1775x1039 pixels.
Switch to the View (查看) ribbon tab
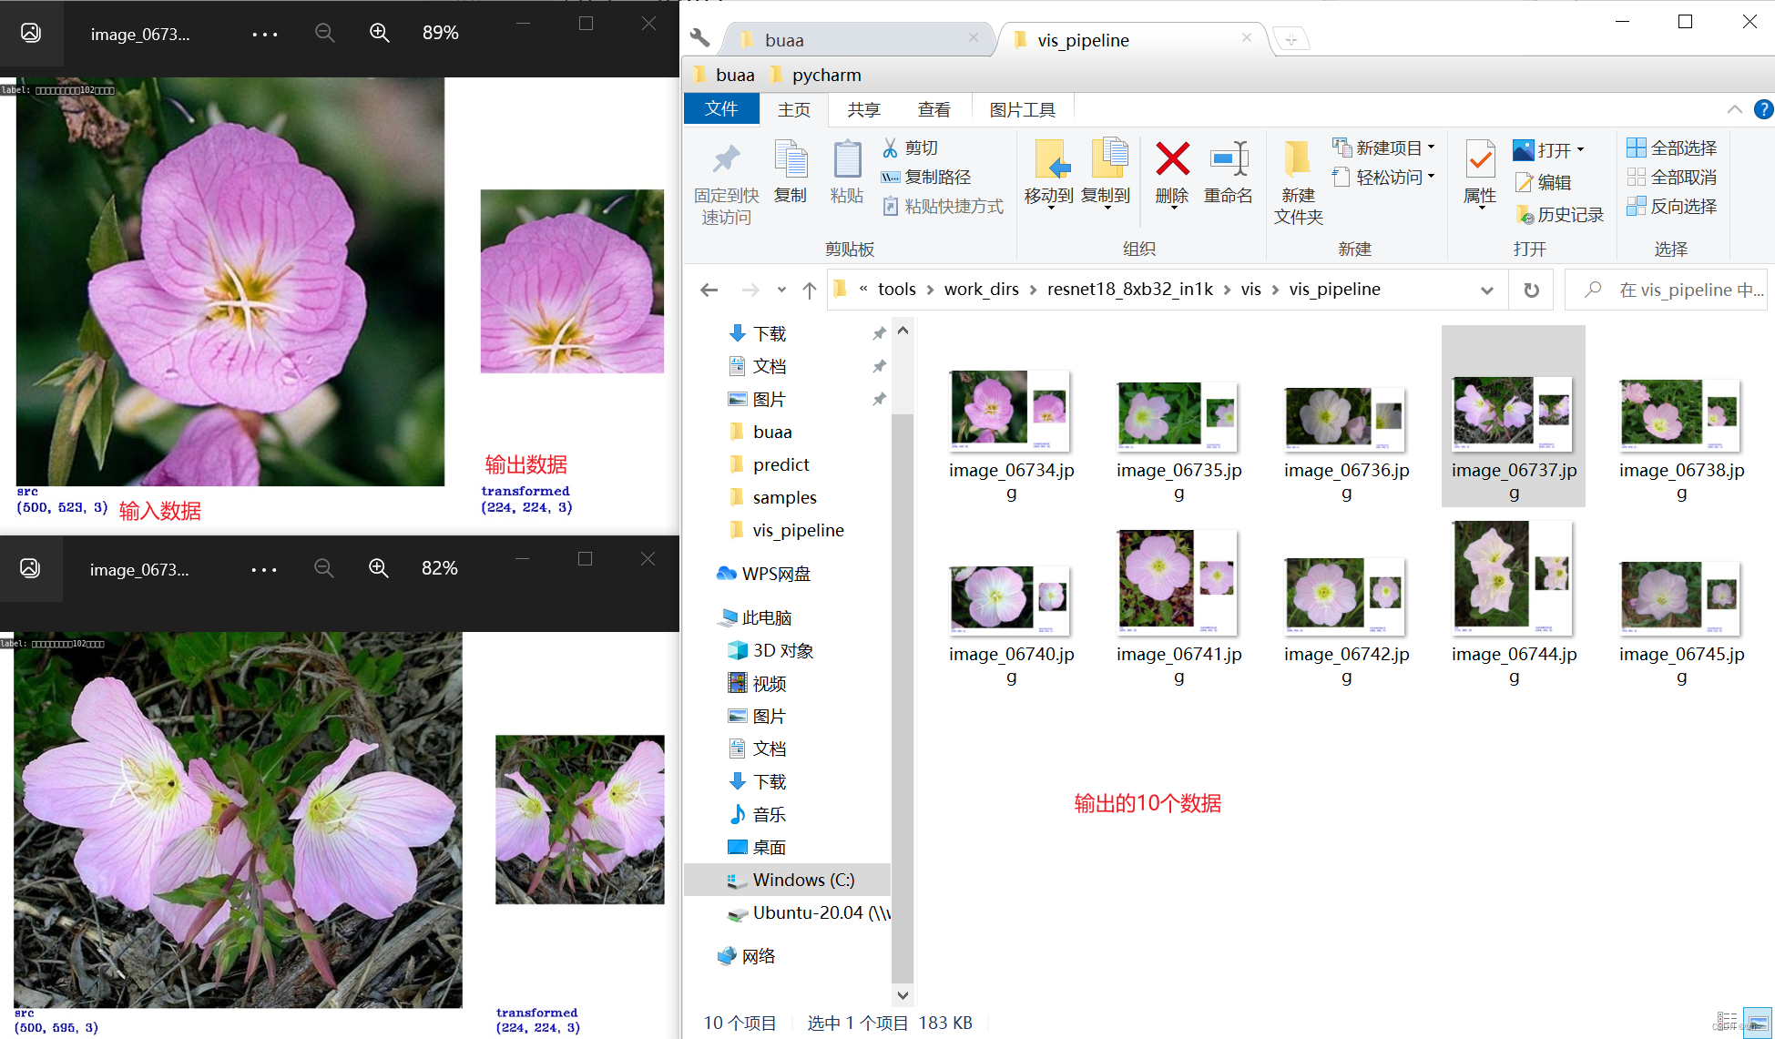point(933,109)
